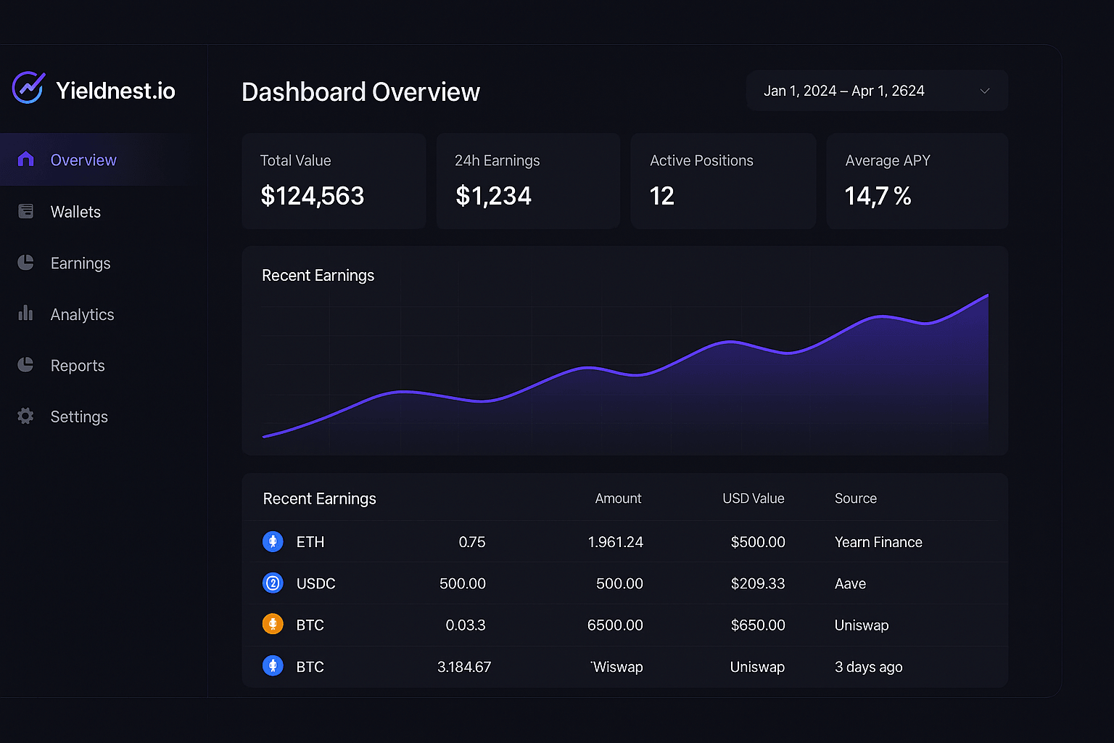Viewport: 1114px width, 743px height.
Task: Switch to the Overview section
Action: pyautogui.click(x=83, y=159)
